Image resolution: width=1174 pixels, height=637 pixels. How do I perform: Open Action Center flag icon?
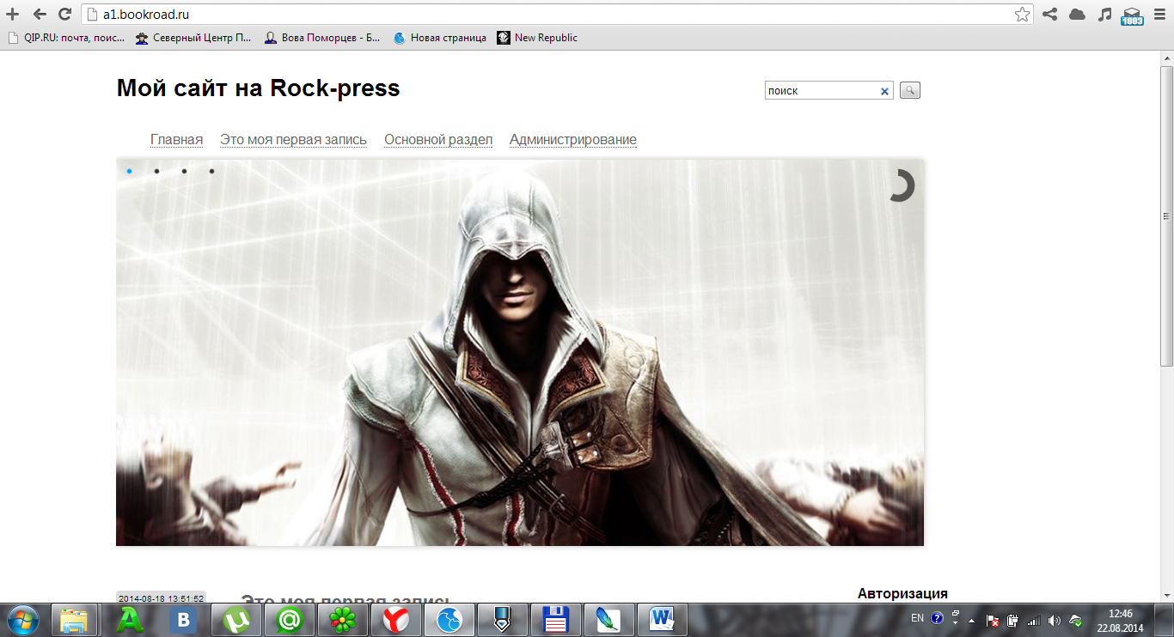992,620
